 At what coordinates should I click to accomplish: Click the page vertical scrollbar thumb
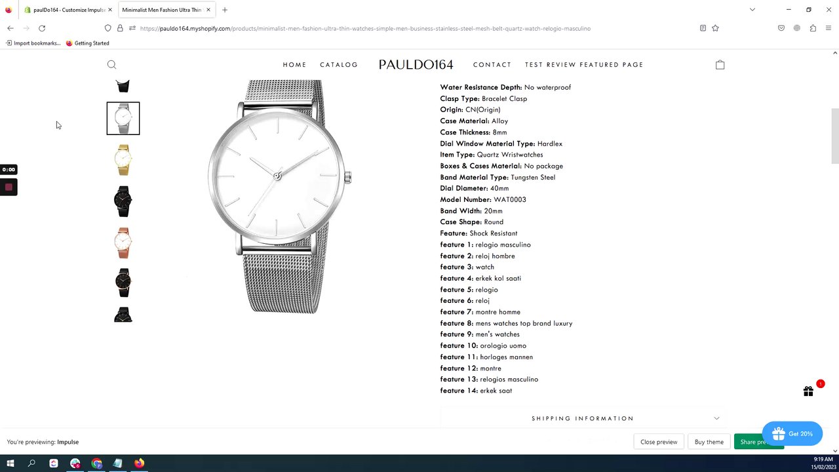[834, 136]
